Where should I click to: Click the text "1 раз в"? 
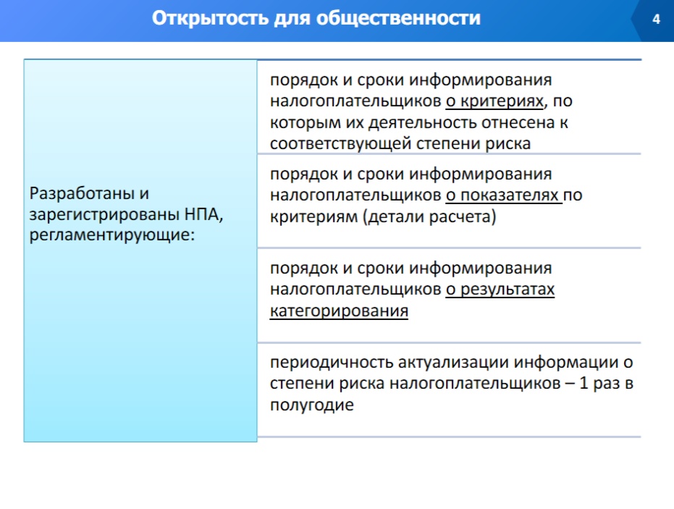[607, 384]
